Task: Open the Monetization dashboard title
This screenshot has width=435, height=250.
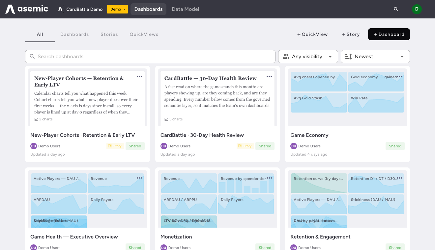Action: pyautogui.click(x=176, y=237)
